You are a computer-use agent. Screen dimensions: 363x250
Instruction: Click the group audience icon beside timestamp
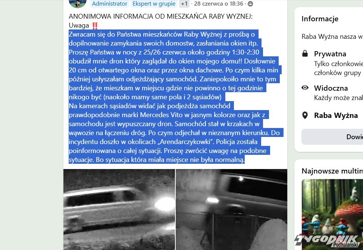[250, 4]
